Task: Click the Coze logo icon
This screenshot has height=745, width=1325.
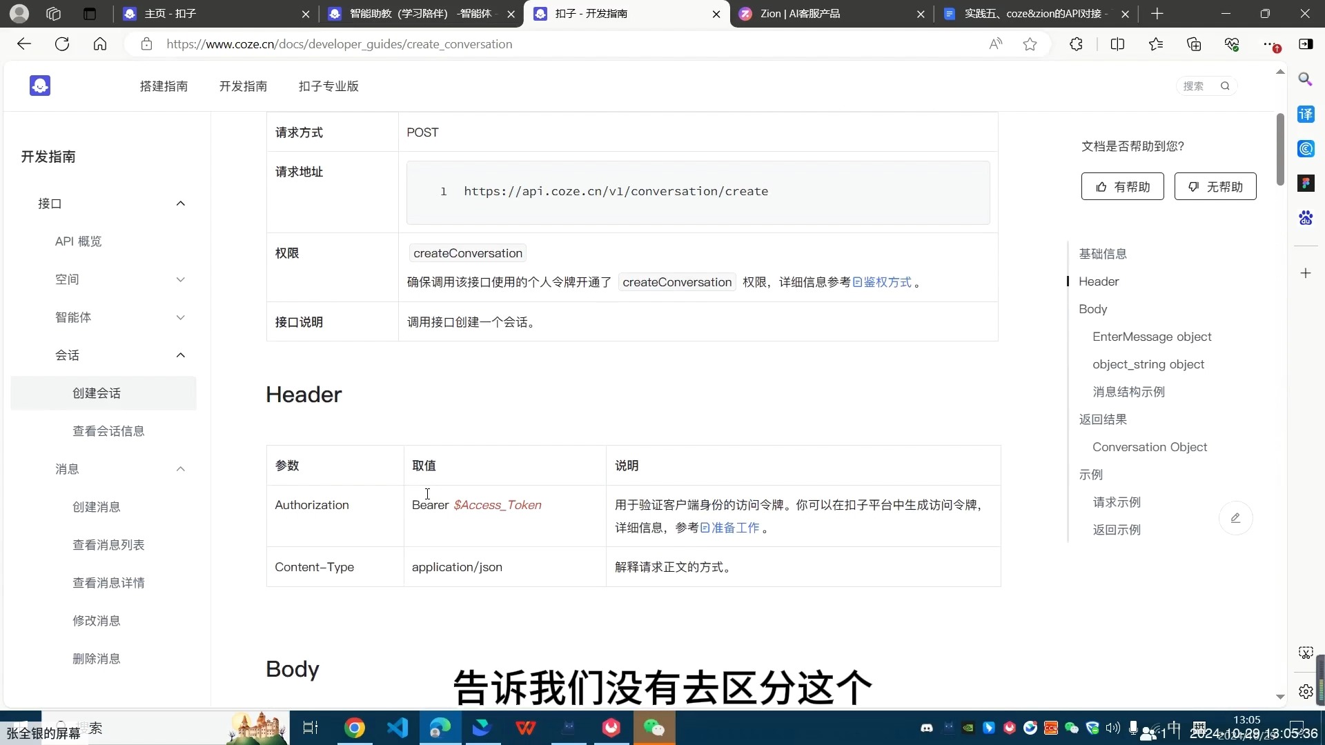Action: (x=40, y=86)
